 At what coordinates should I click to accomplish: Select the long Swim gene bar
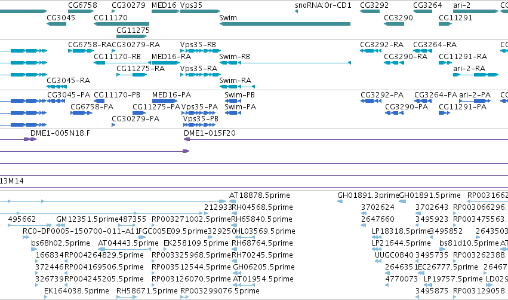285,24
